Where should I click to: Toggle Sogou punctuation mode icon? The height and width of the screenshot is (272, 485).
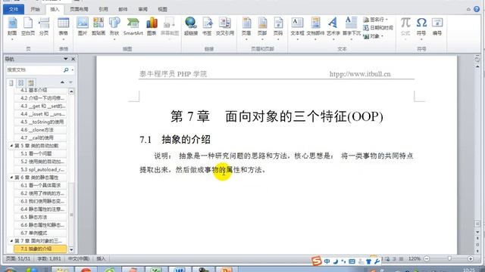343,261
